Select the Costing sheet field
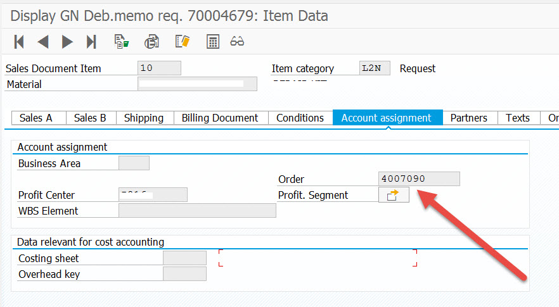 (184, 258)
